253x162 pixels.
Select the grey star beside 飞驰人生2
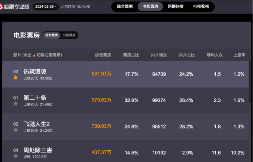[x=16, y=130]
